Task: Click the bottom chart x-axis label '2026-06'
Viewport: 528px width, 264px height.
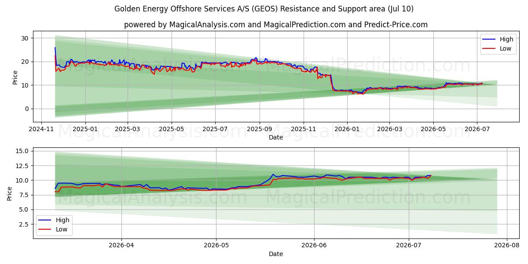Action: coord(314,246)
